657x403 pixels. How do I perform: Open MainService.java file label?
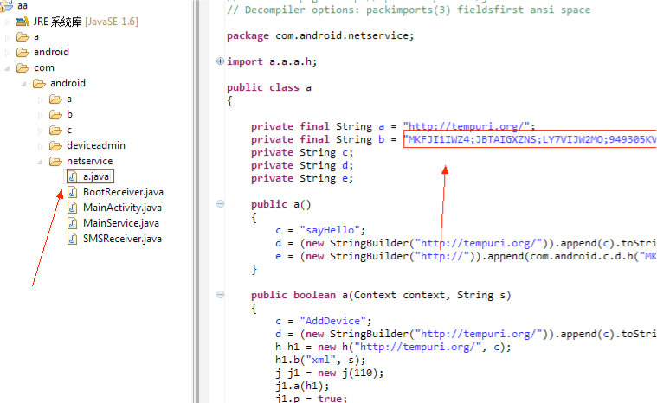pos(121,223)
